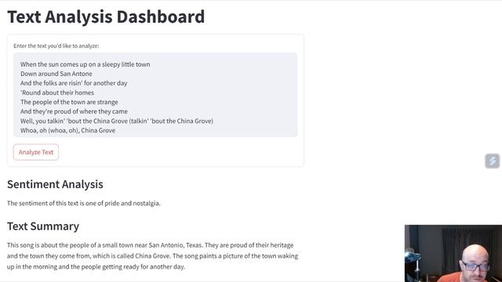Image resolution: width=502 pixels, height=282 pixels.
Task: Click empty space right of the Analyze Text button
Action: tap(180, 152)
